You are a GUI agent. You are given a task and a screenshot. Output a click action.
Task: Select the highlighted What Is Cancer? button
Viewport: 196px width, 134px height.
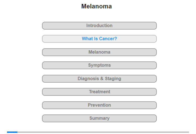pos(99,39)
